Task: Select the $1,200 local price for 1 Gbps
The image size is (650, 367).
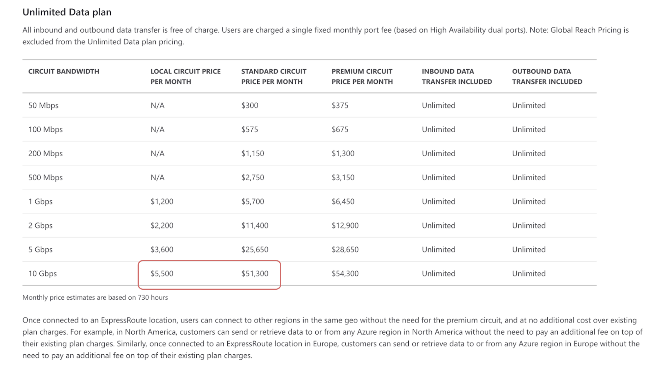Action: (162, 202)
